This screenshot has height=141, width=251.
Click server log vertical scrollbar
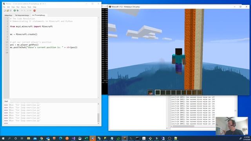[235, 110]
